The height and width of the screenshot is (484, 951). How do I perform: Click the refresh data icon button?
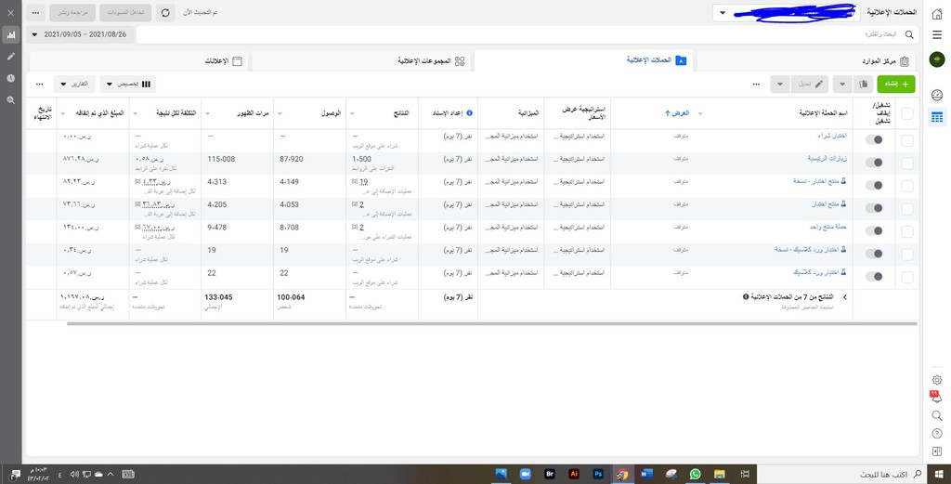tap(165, 12)
